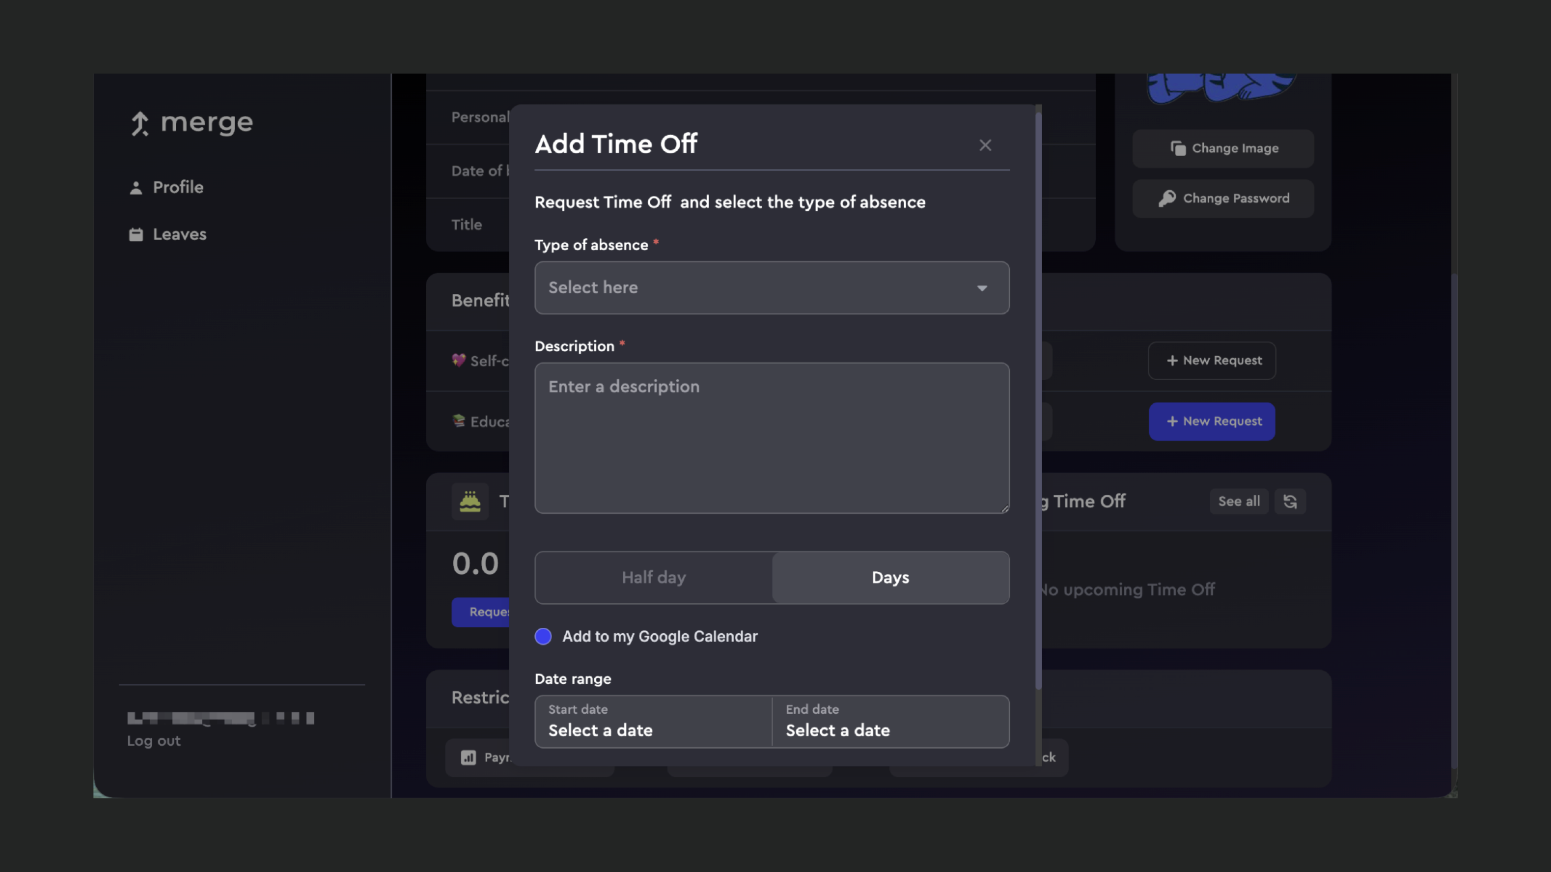The height and width of the screenshot is (872, 1551).
Task: Click the Change Image button
Action: pyautogui.click(x=1223, y=149)
